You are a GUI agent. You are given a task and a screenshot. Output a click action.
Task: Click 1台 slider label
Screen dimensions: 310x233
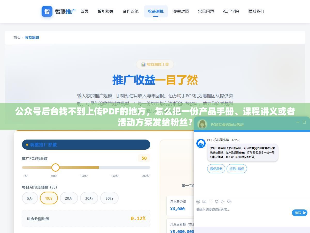coord(25,176)
